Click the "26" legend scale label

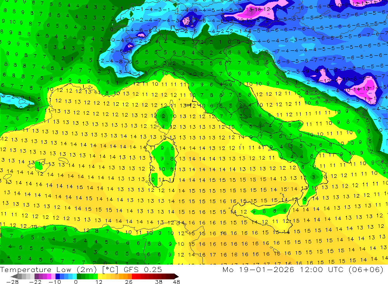point(128,282)
